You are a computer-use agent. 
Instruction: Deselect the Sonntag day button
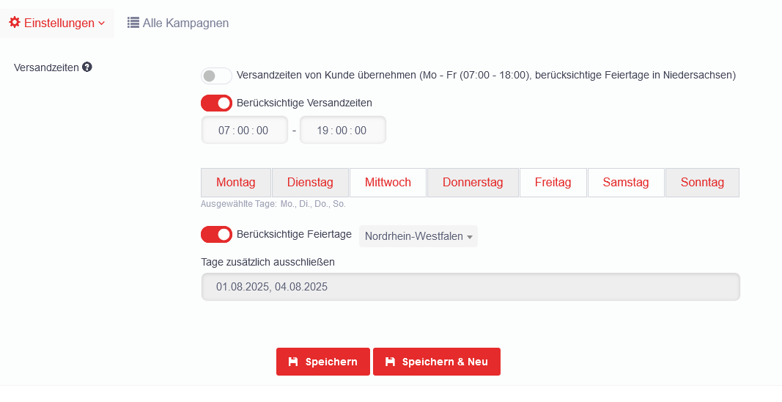click(702, 183)
